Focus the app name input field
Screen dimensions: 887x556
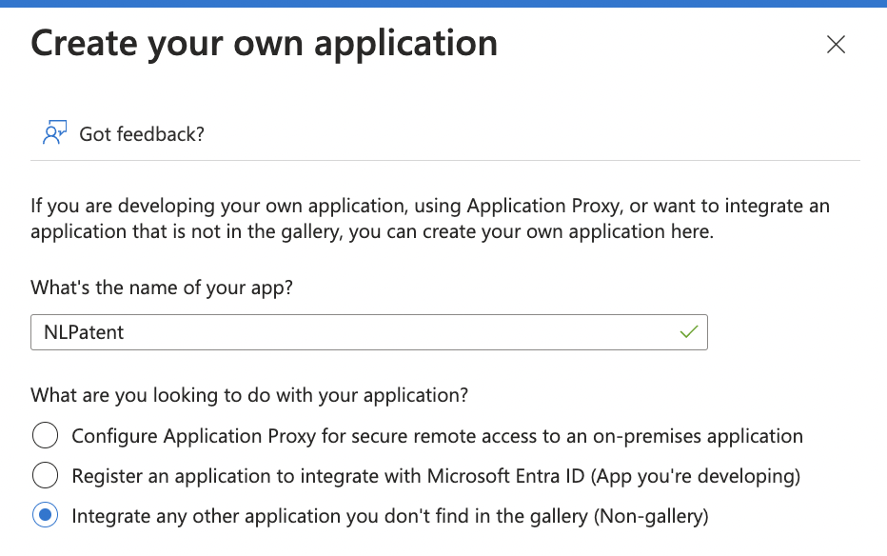click(369, 332)
